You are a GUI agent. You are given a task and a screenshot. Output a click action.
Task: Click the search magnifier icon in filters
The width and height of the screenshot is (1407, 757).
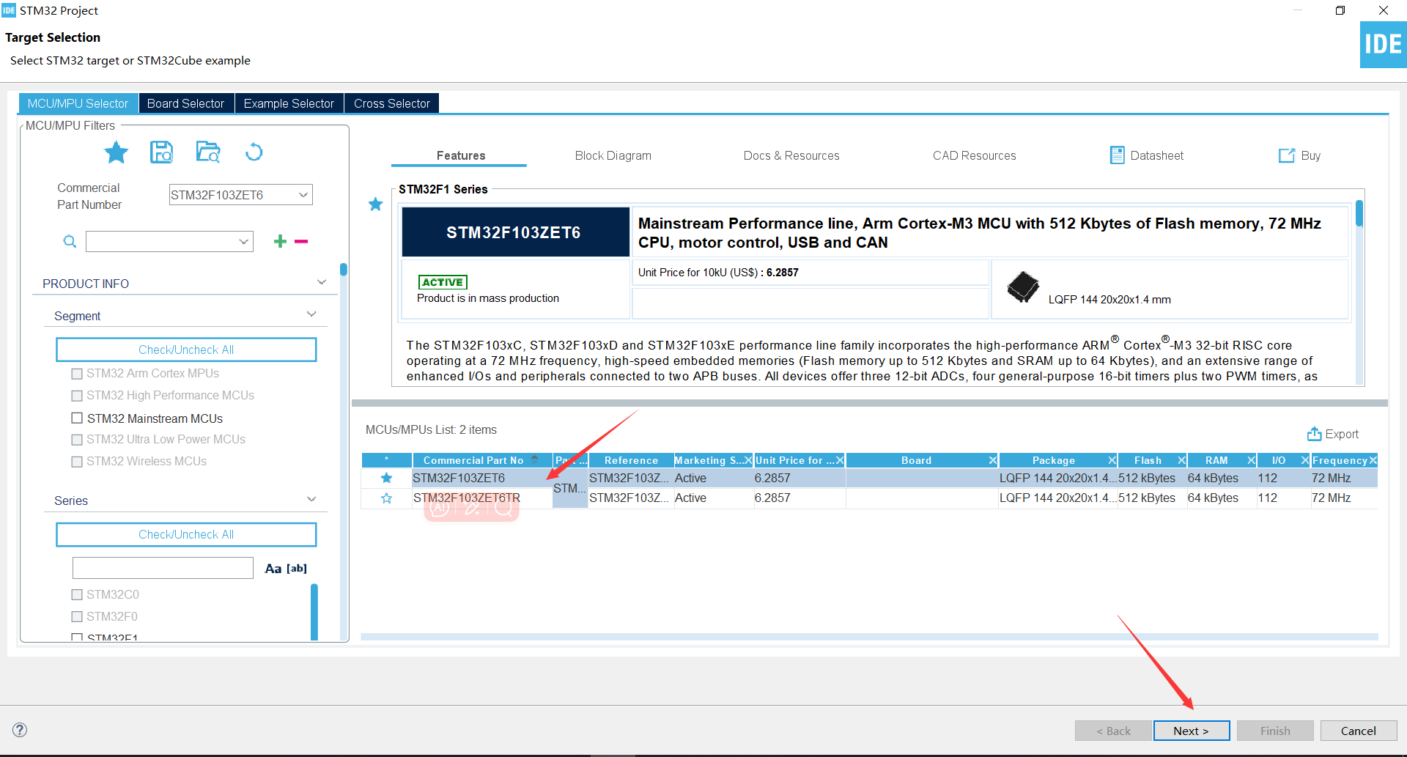70,241
